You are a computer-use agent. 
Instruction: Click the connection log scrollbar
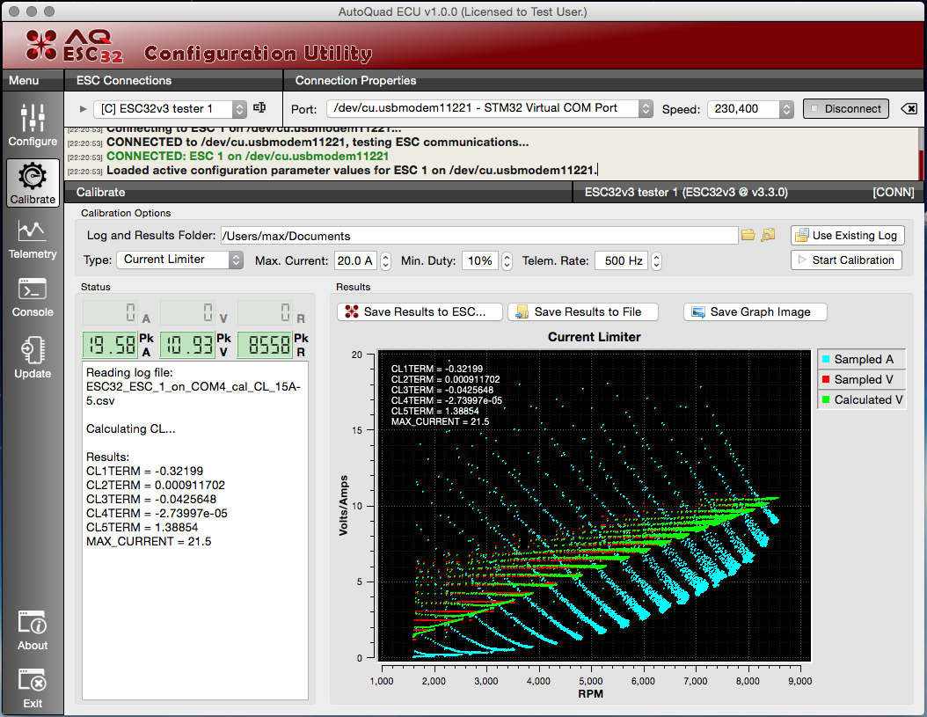coord(921,153)
